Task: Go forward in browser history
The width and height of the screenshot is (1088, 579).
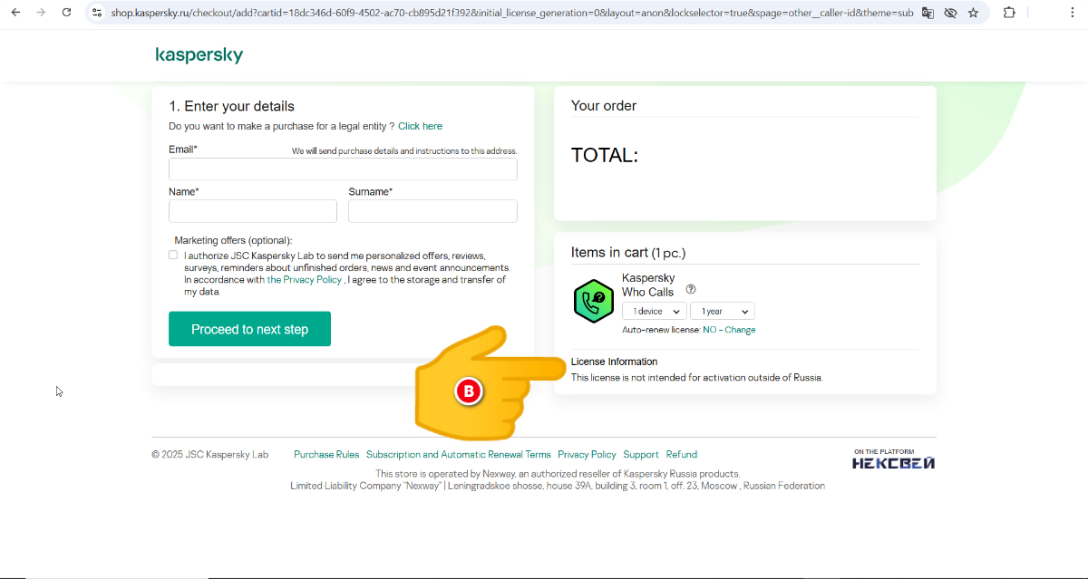Action: click(41, 13)
